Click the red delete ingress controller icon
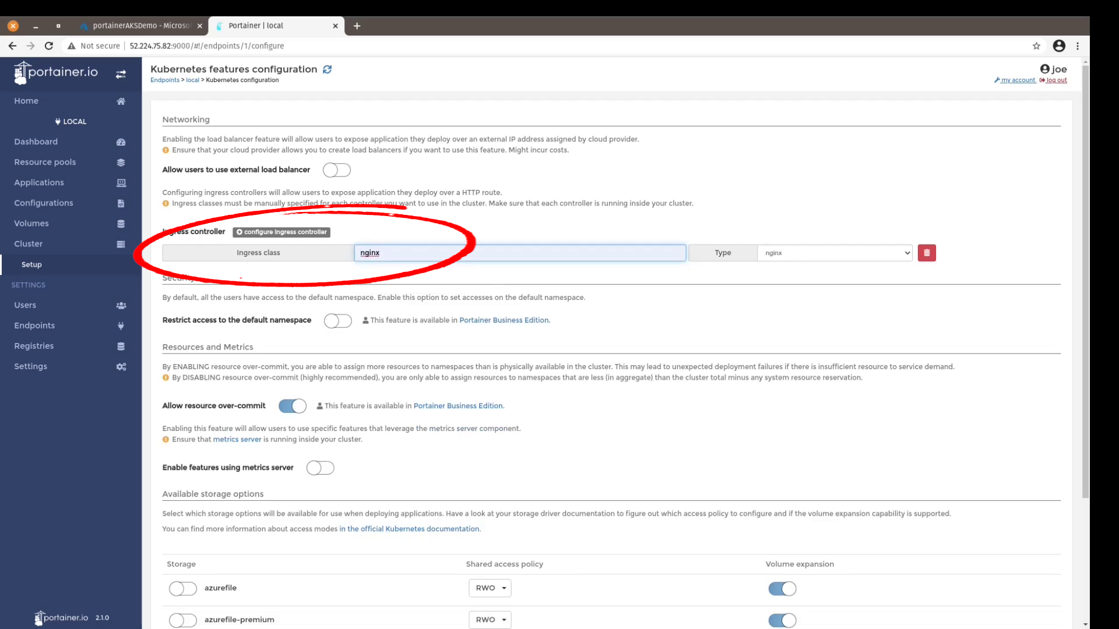Viewport: 1119px width, 629px height. (x=926, y=253)
